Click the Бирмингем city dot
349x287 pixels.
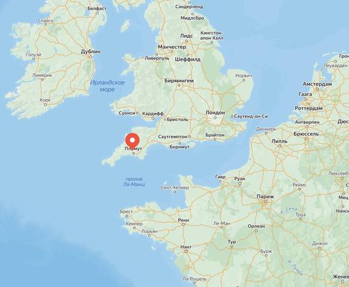click(179, 85)
